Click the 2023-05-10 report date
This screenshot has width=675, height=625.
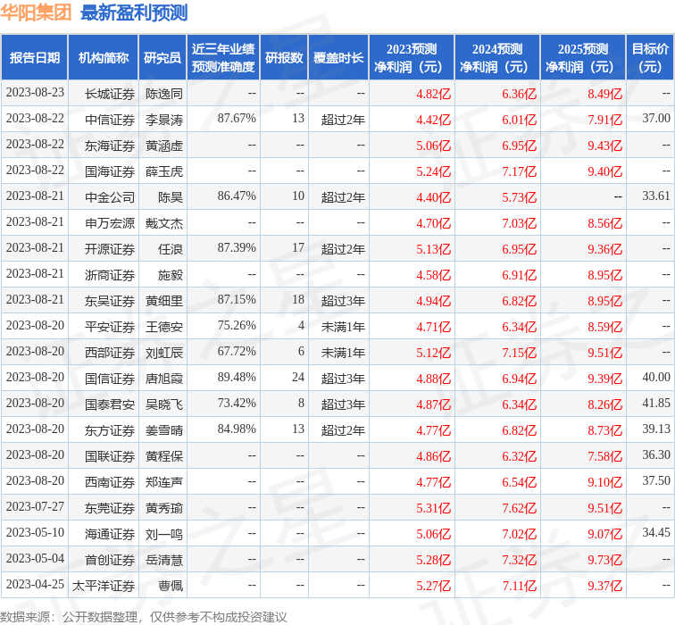click(x=35, y=532)
